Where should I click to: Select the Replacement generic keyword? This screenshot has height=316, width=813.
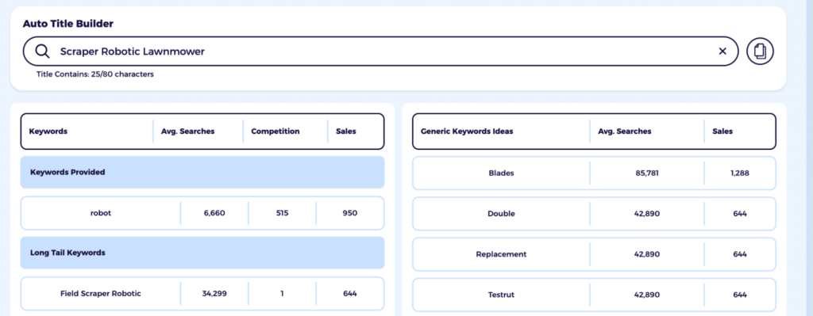(501, 254)
